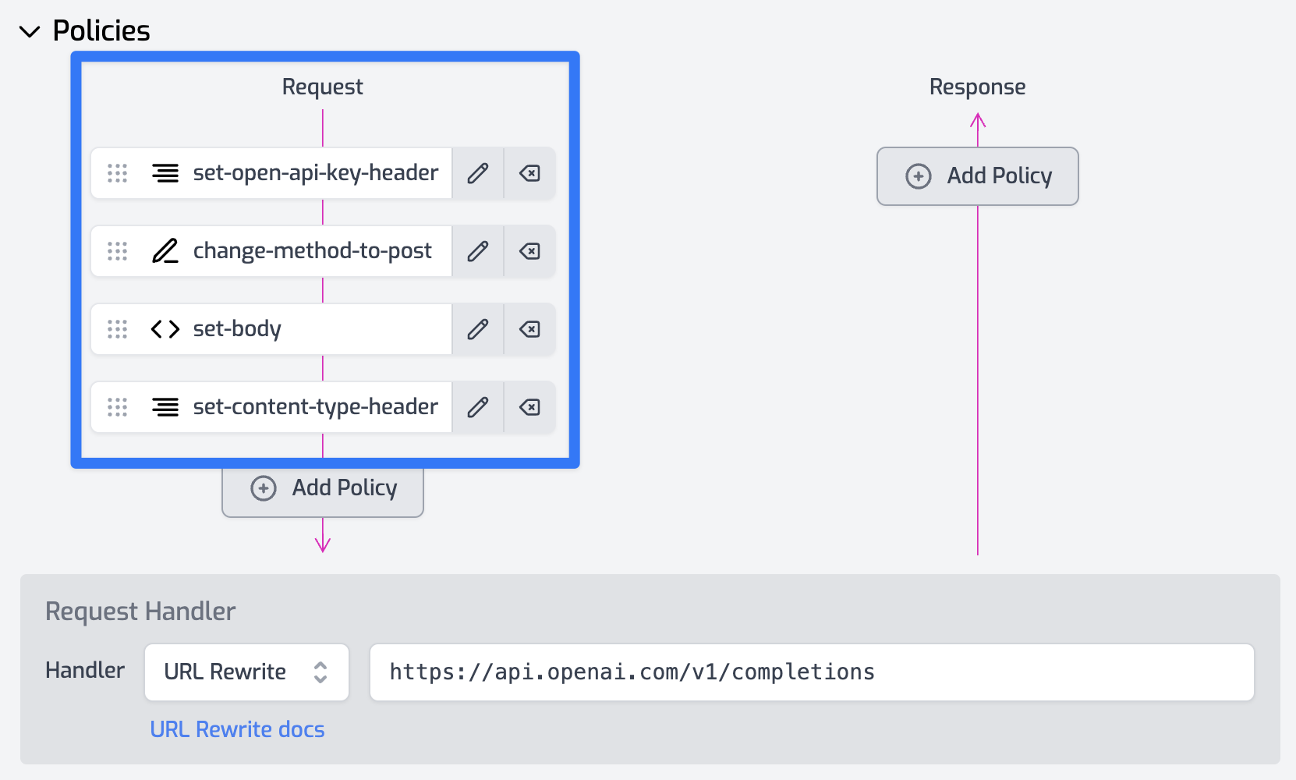Edit the set-body policy pencil icon
This screenshot has height=780, width=1296.
tap(478, 329)
